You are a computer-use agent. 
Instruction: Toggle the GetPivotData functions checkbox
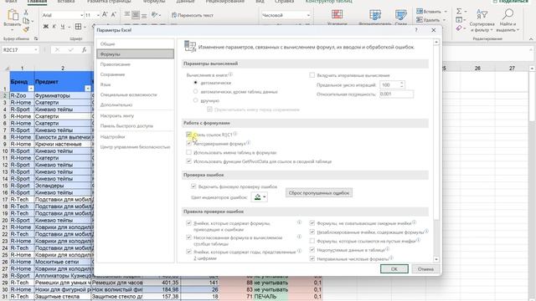point(188,161)
